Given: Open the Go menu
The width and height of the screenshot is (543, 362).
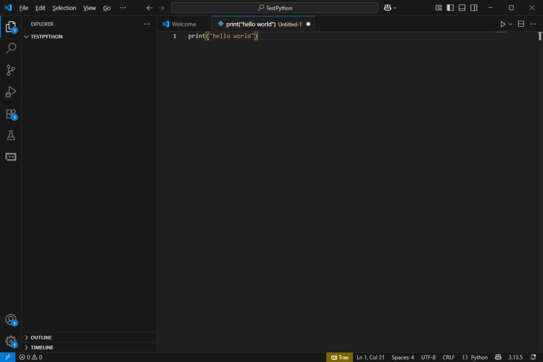Looking at the screenshot, I should 107,8.
